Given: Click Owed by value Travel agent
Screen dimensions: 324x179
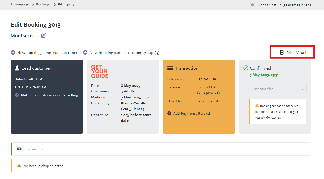Looking at the screenshot, I should [x=207, y=101].
